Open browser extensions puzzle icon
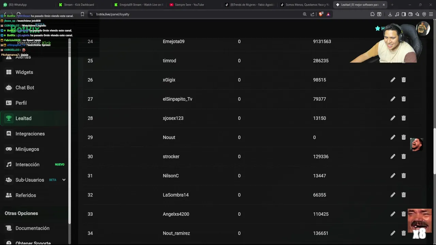Image resolution: width=436 pixels, height=245 pixels. [x=372, y=14]
